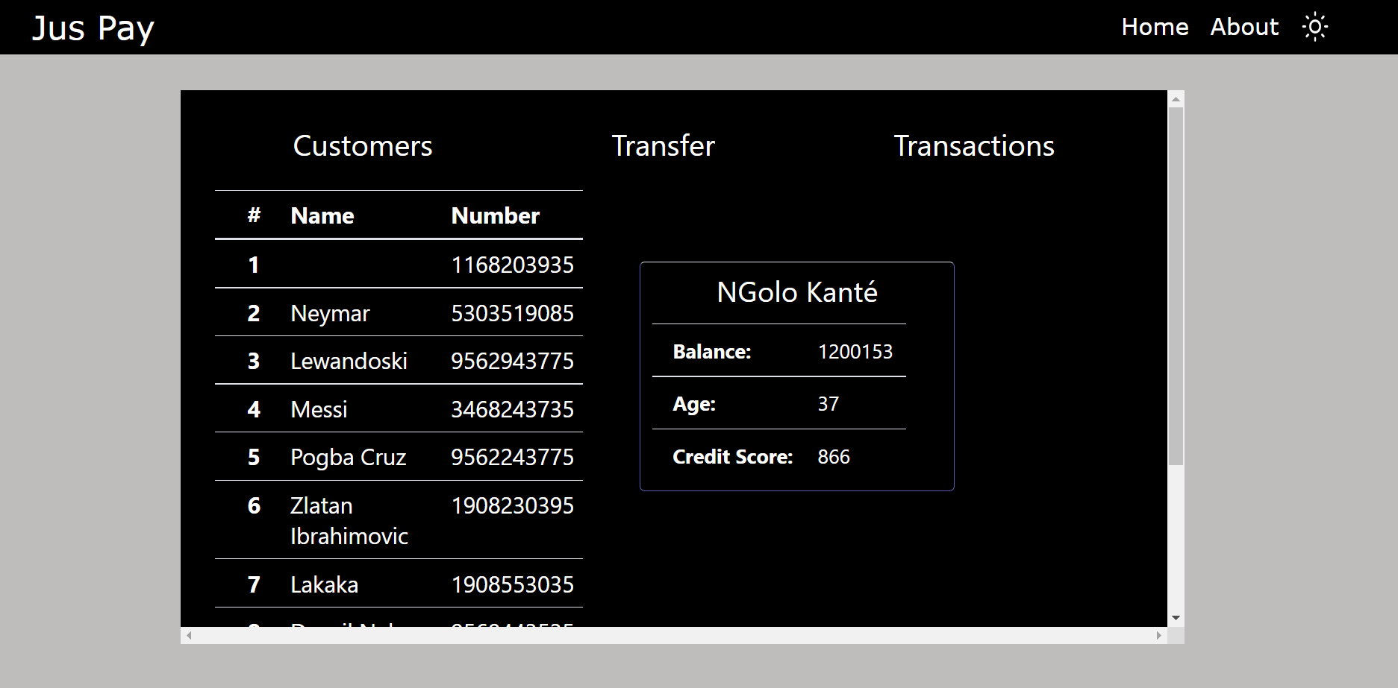Screen dimensions: 1398x688
Task: Select customer Lakaka row
Action: point(399,584)
